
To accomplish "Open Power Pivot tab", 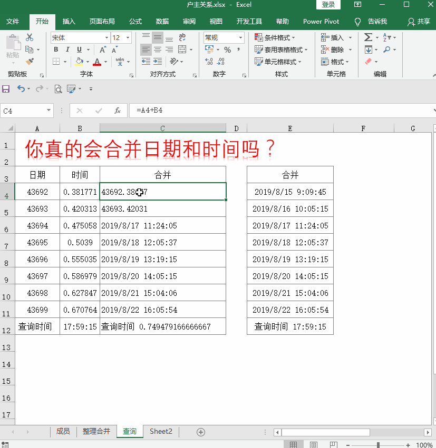I will (x=321, y=22).
